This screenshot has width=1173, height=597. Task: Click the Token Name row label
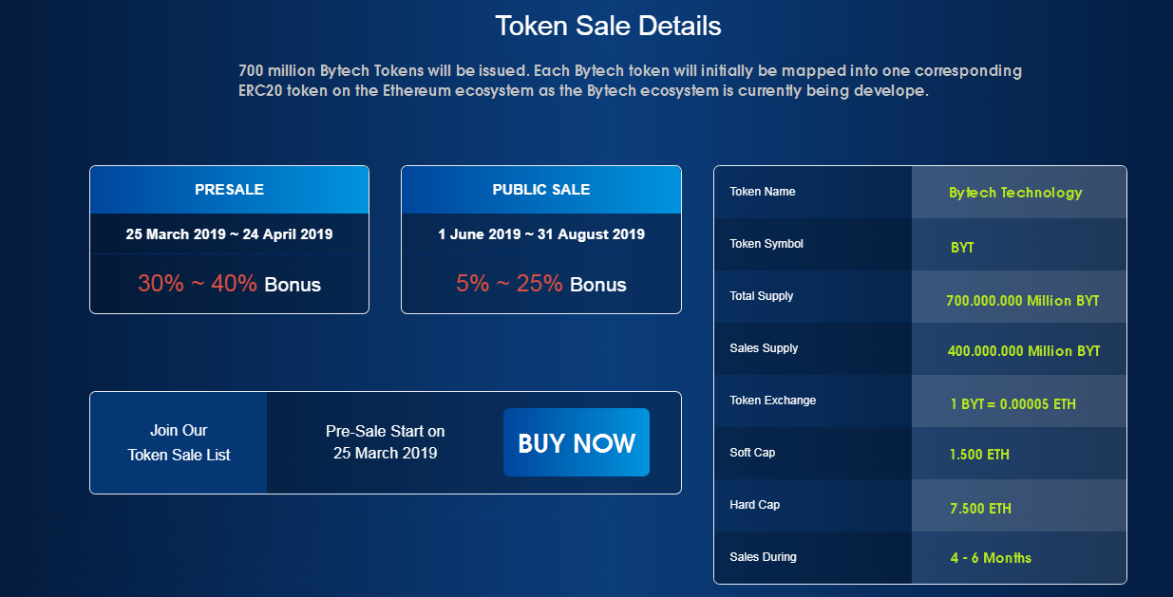click(763, 192)
